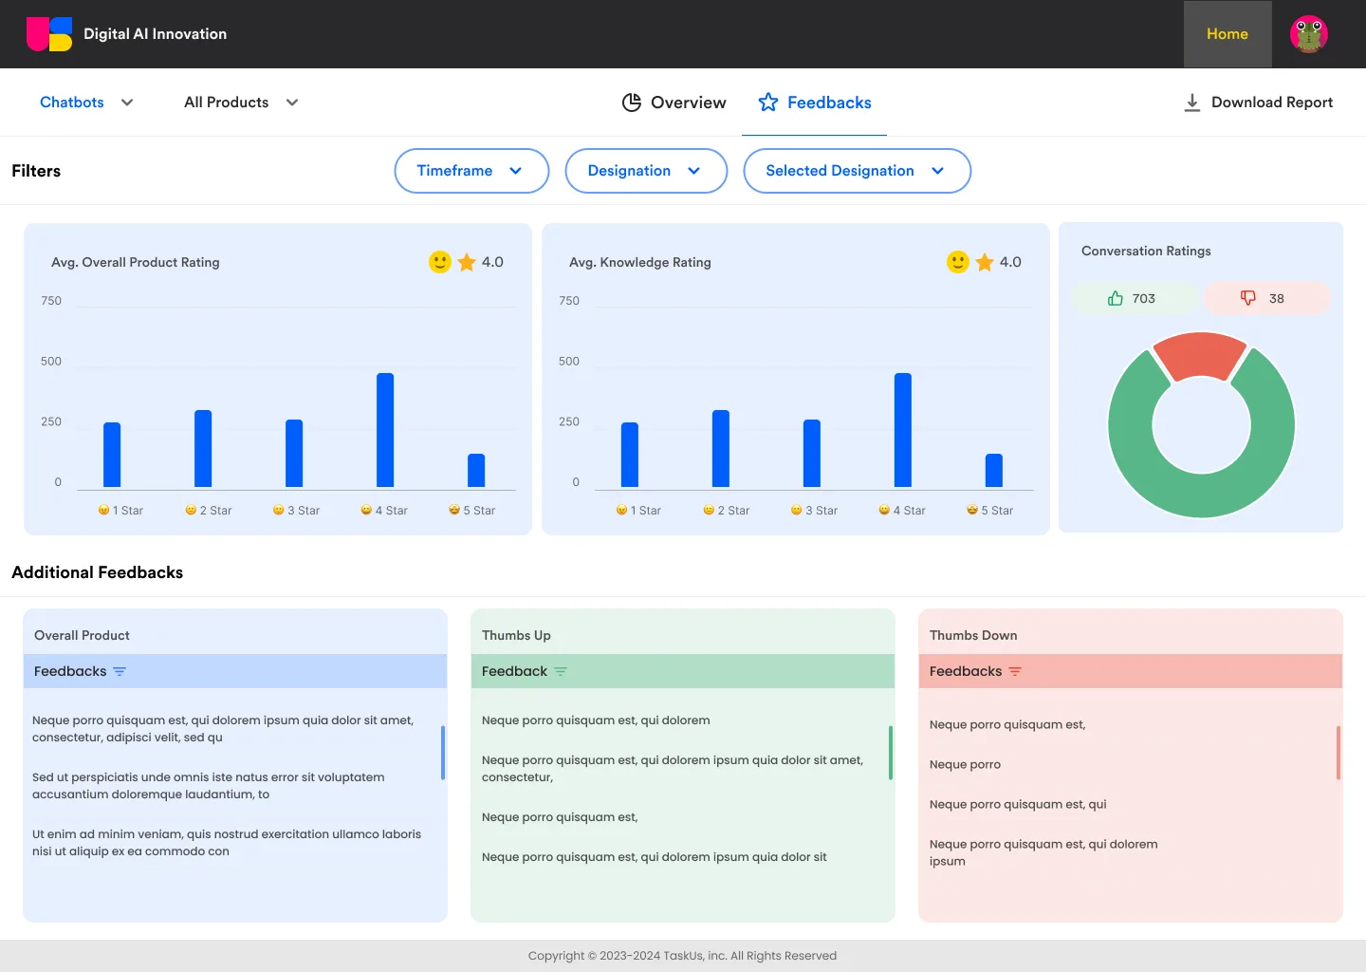The height and width of the screenshot is (972, 1366).
Task: Click the 38 thumbs down rating pill
Action: [1267, 298]
